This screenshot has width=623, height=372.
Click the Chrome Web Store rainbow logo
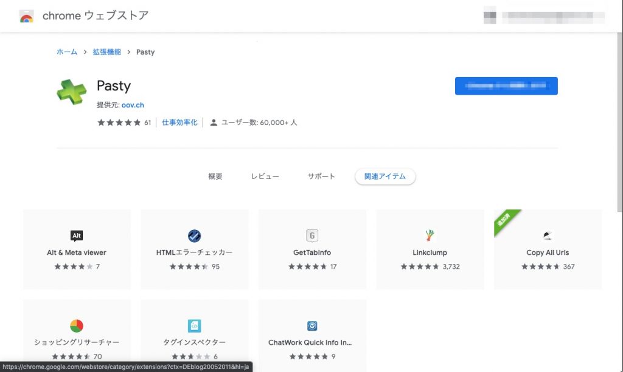[x=27, y=16]
